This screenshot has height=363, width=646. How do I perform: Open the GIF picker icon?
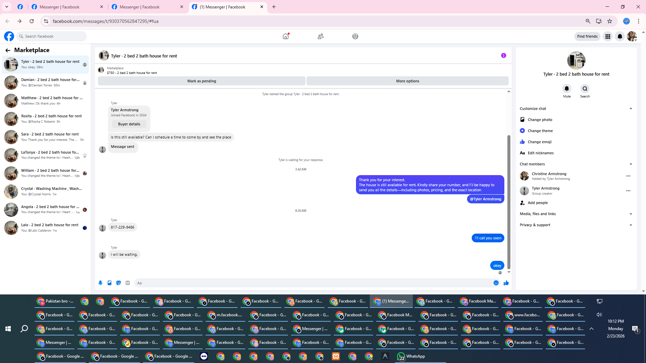128,283
